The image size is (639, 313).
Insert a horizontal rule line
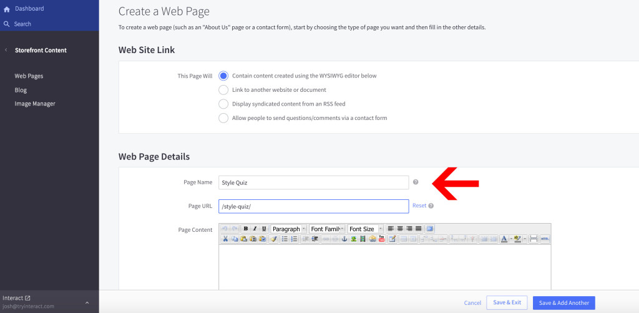[x=534, y=239]
